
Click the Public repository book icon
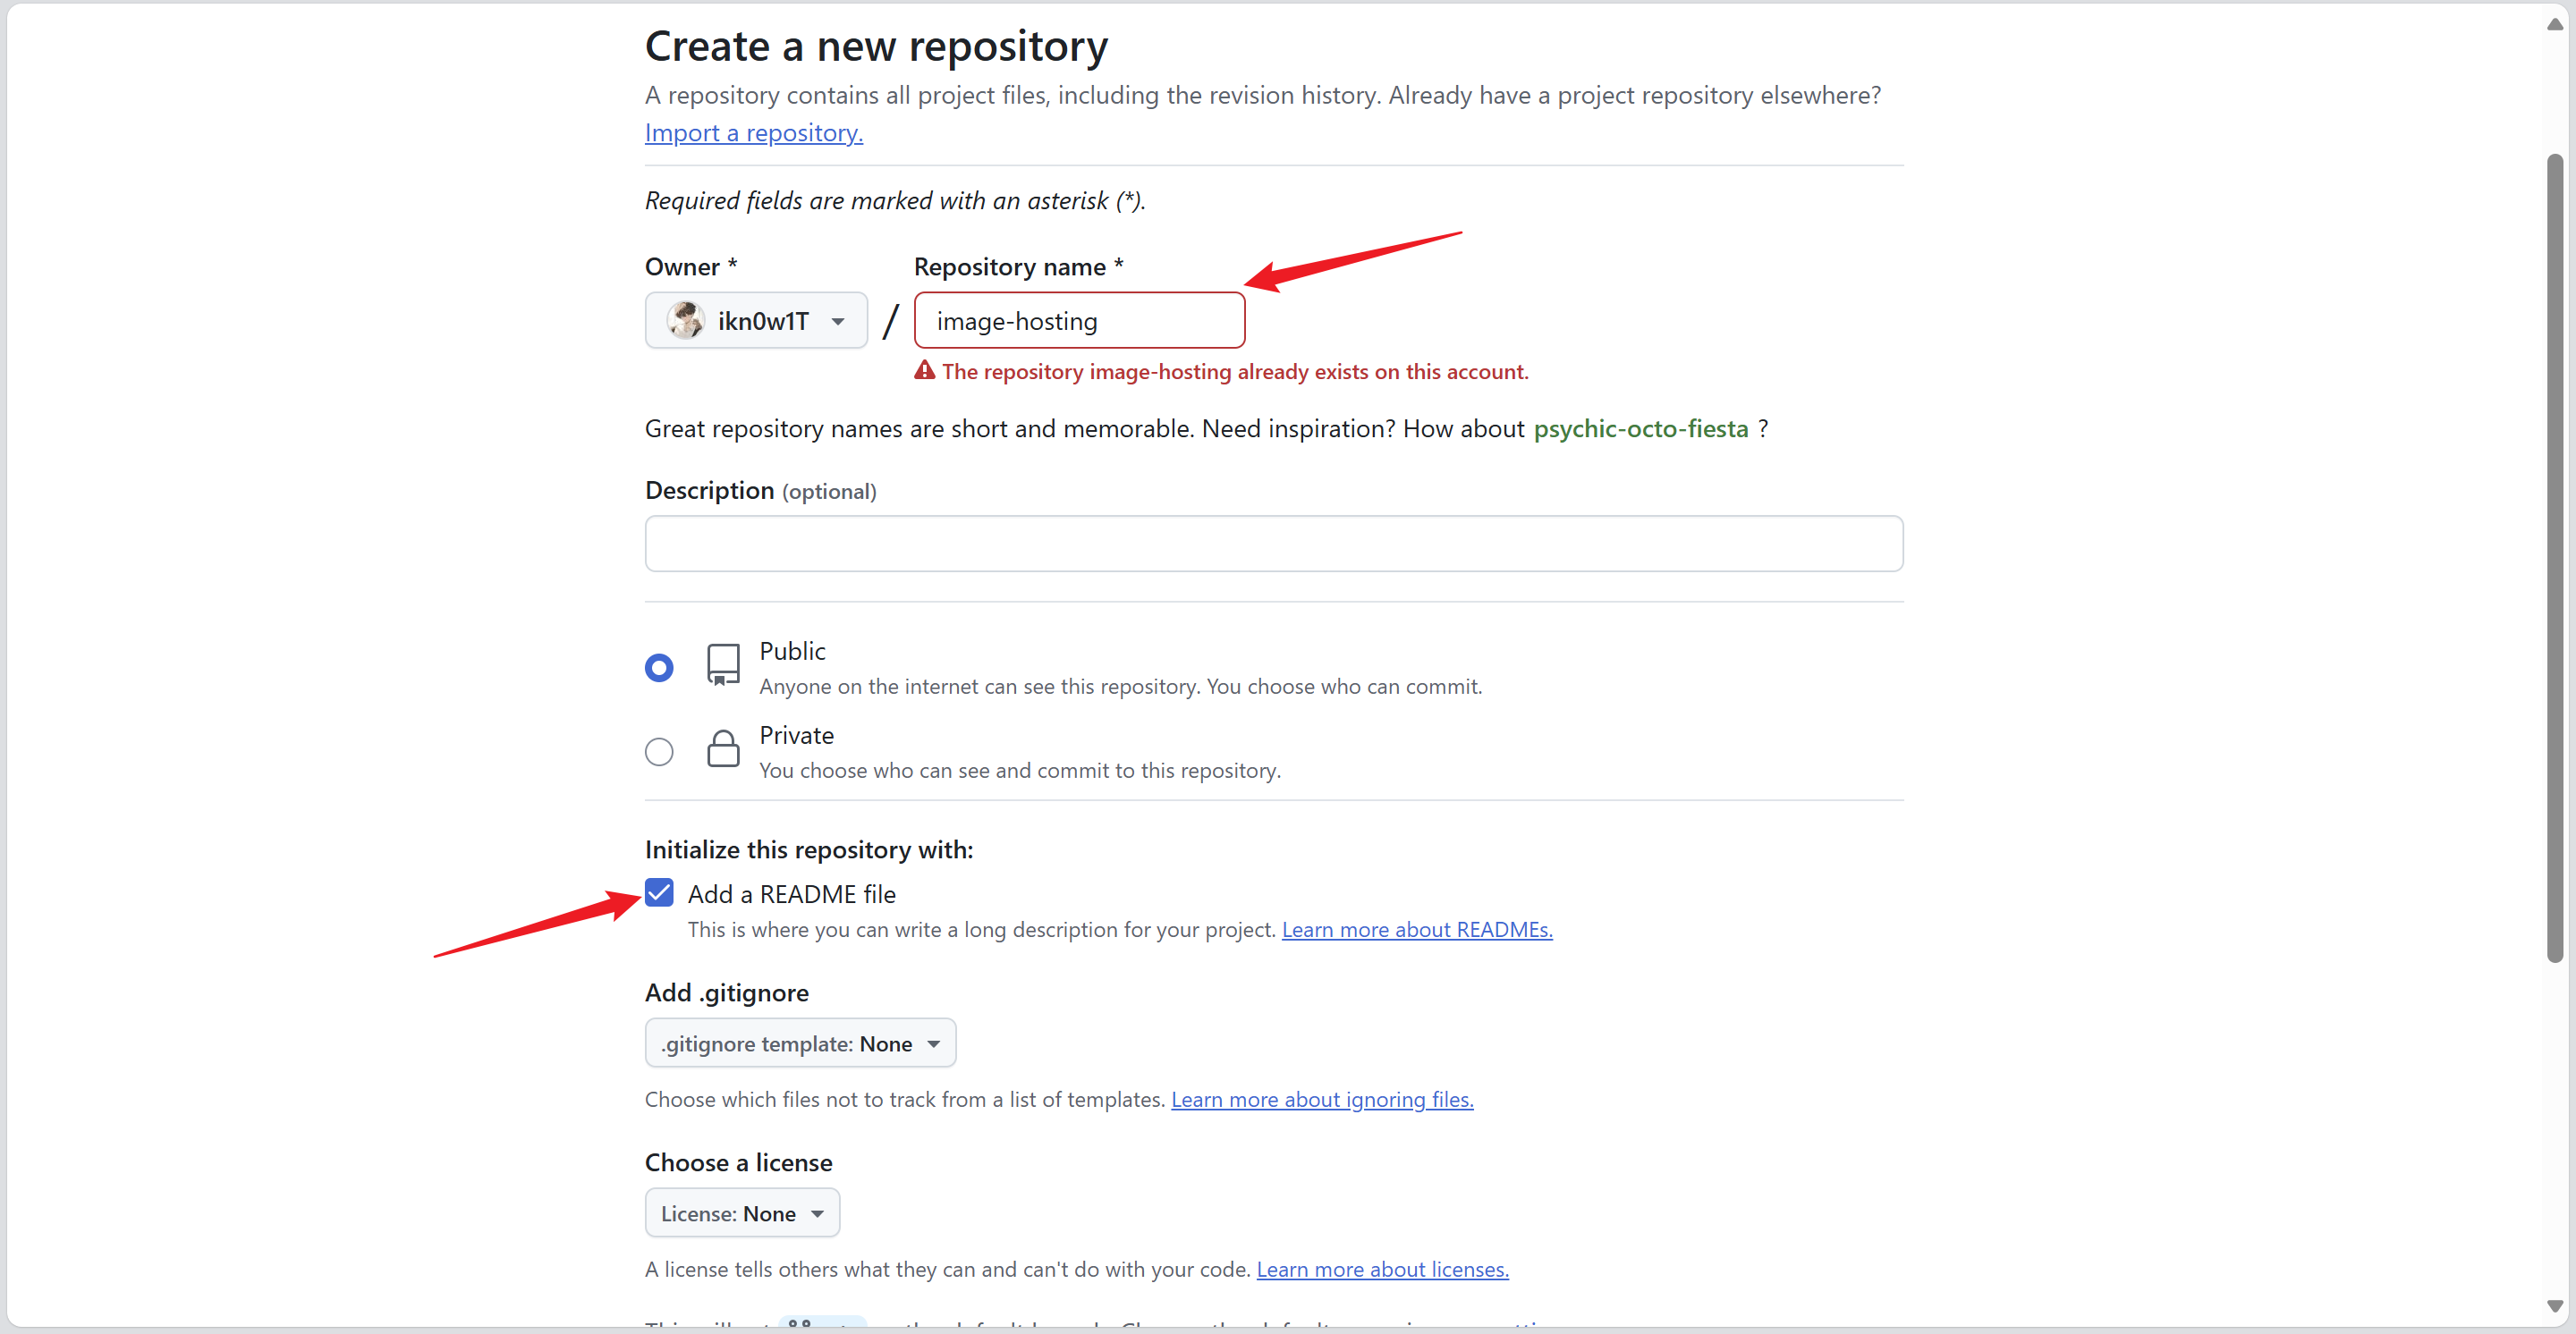tap(722, 664)
